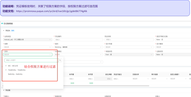
Task: Select TotalEntity - TotalEntity entity
Action: coord(17,70)
